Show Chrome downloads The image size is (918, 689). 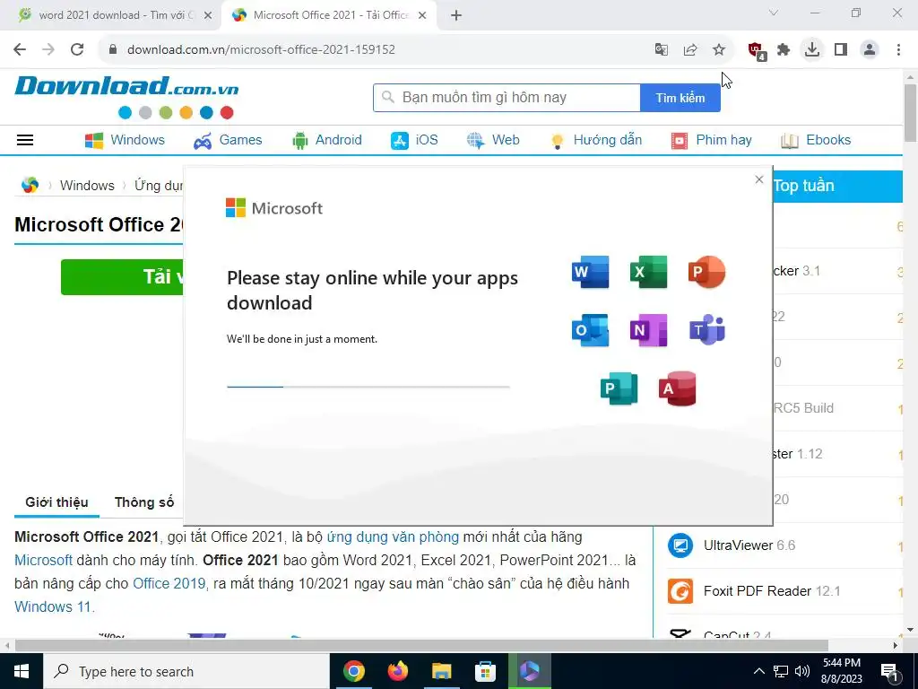click(x=812, y=49)
